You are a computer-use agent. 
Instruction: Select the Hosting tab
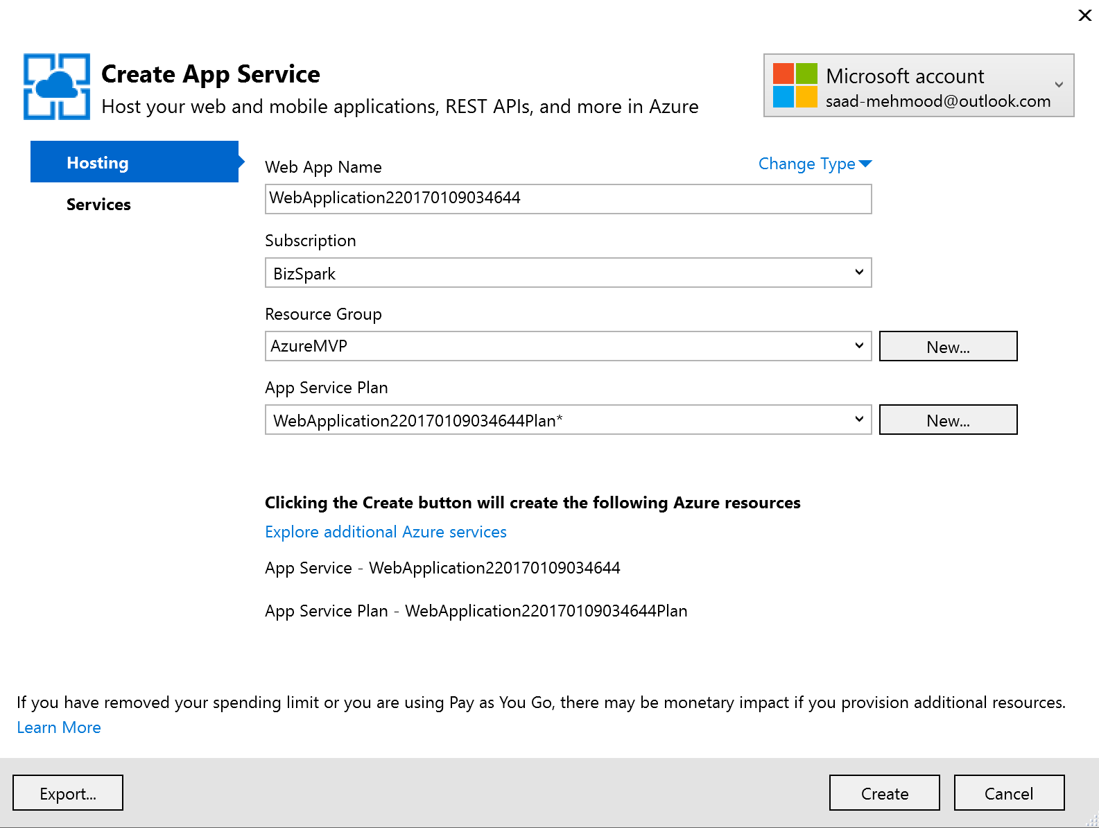(x=135, y=162)
